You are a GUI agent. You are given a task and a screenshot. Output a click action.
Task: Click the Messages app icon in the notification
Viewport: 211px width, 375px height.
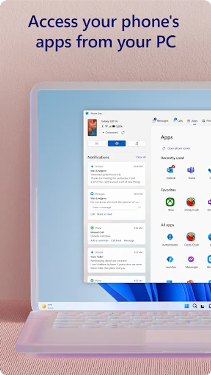92,194
